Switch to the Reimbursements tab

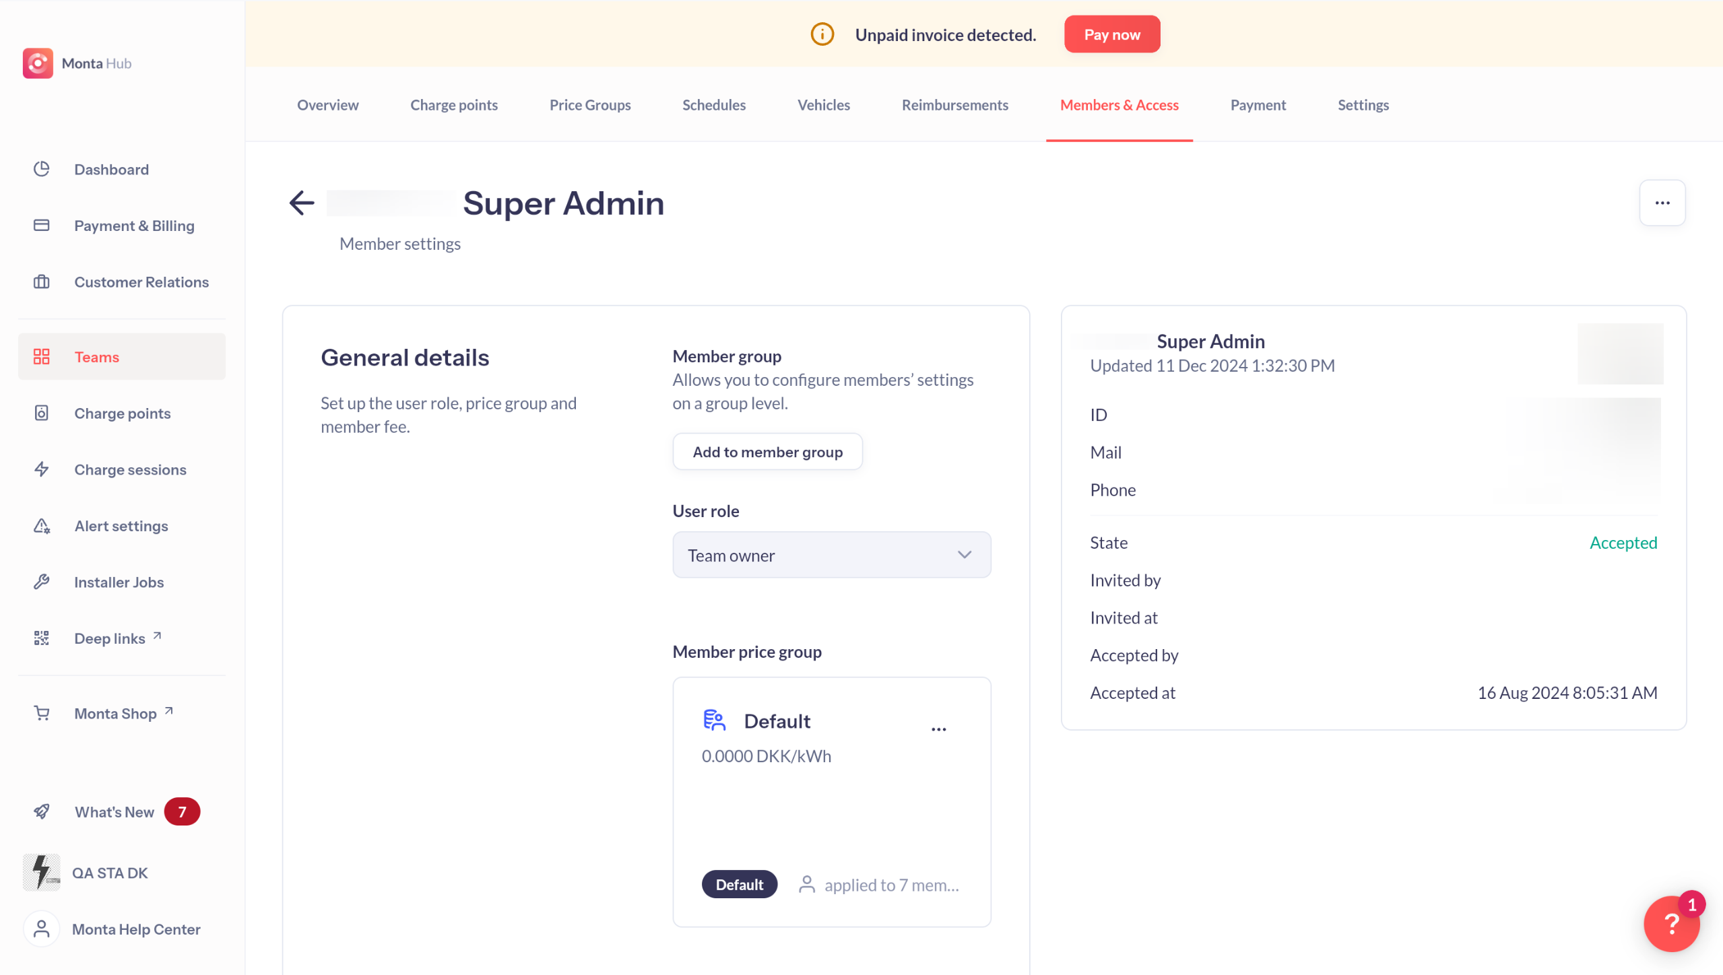pyautogui.click(x=954, y=105)
